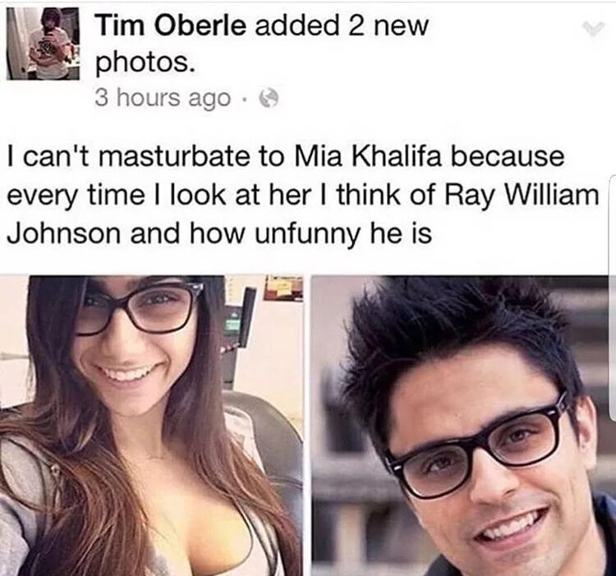View the right photo of the man

[x=463, y=426]
